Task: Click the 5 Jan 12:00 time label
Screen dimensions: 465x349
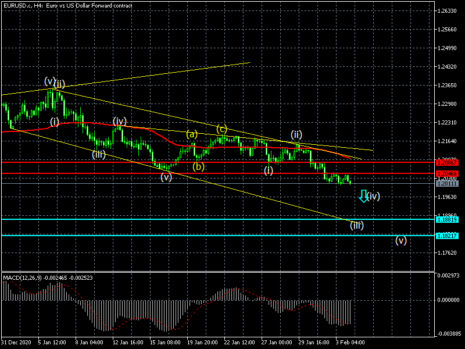Action: [52, 343]
